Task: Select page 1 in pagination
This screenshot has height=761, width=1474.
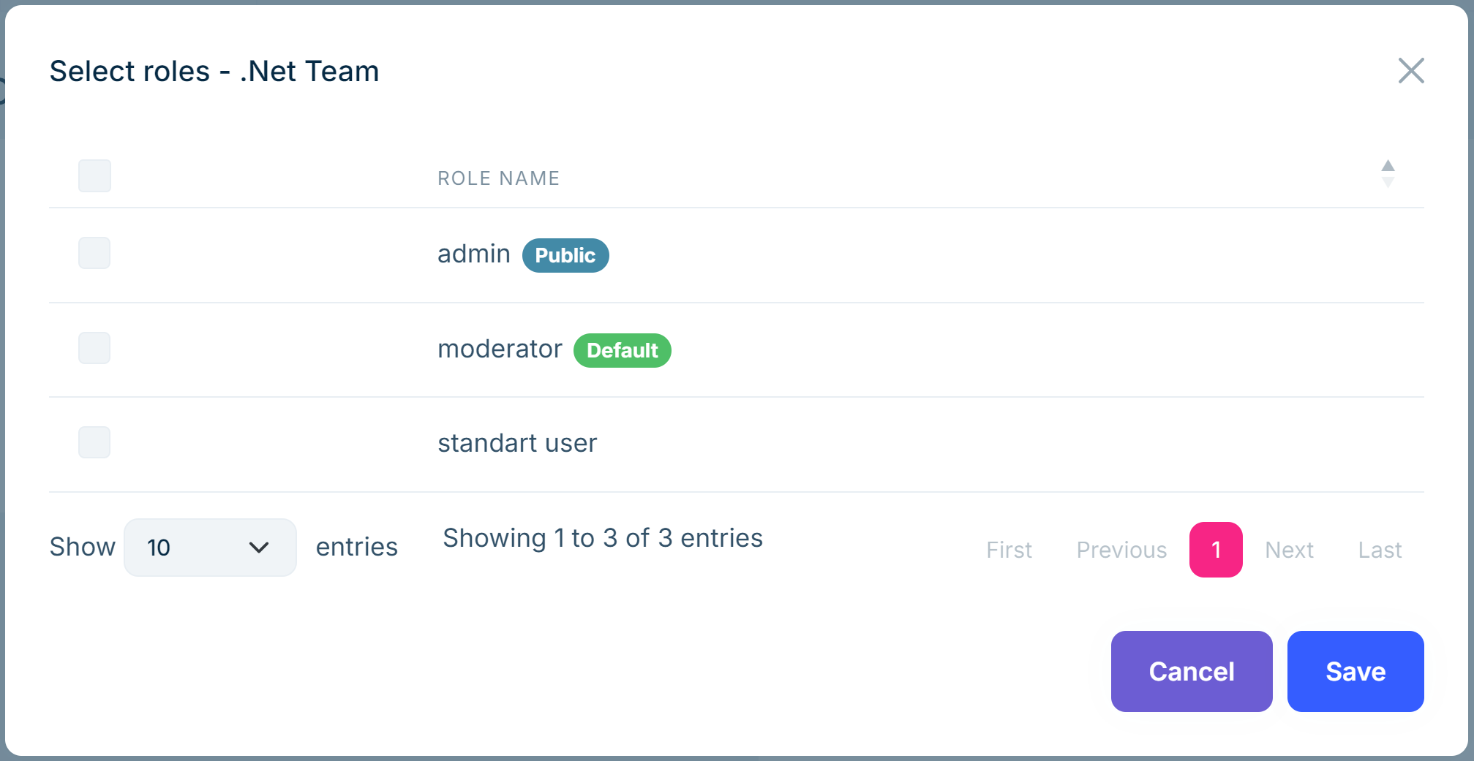Action: pos(1216,550)
